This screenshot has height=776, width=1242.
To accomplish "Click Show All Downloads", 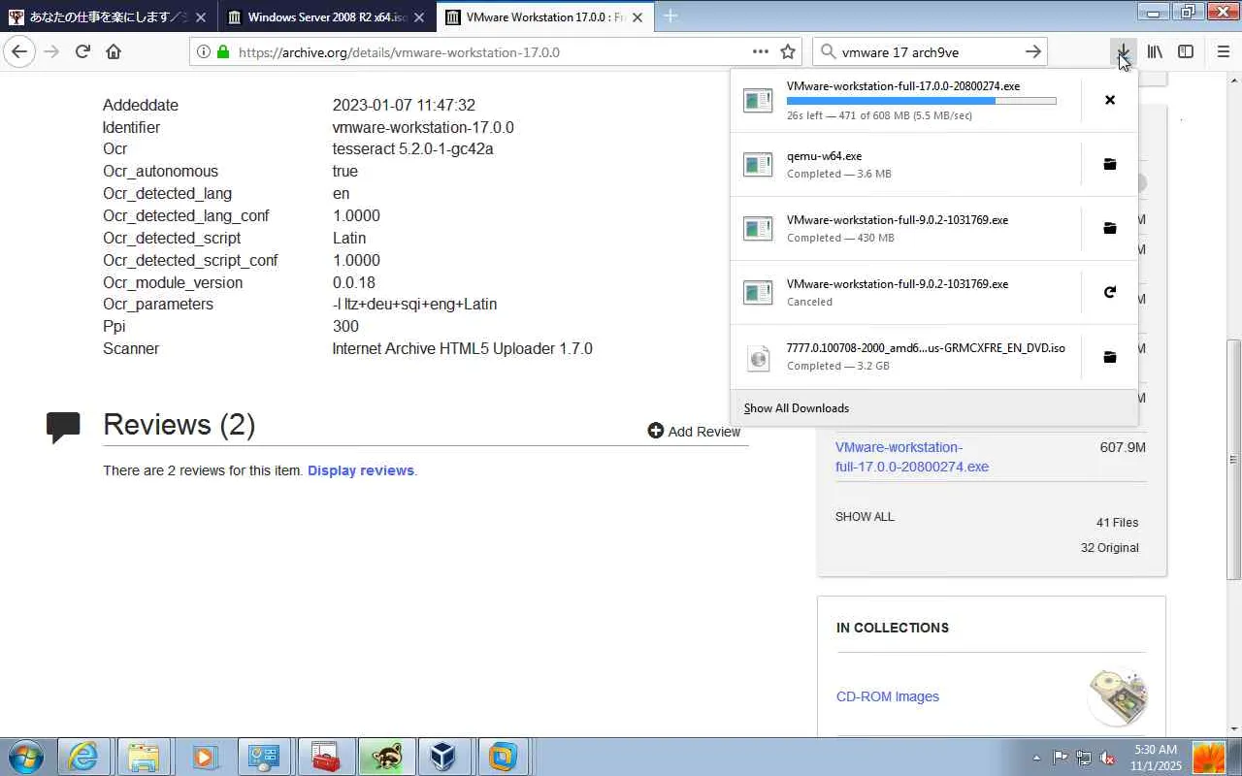I will 797,408.
